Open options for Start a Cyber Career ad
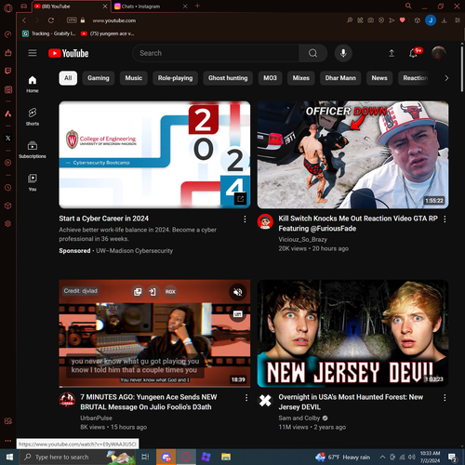 pos(245,219)
